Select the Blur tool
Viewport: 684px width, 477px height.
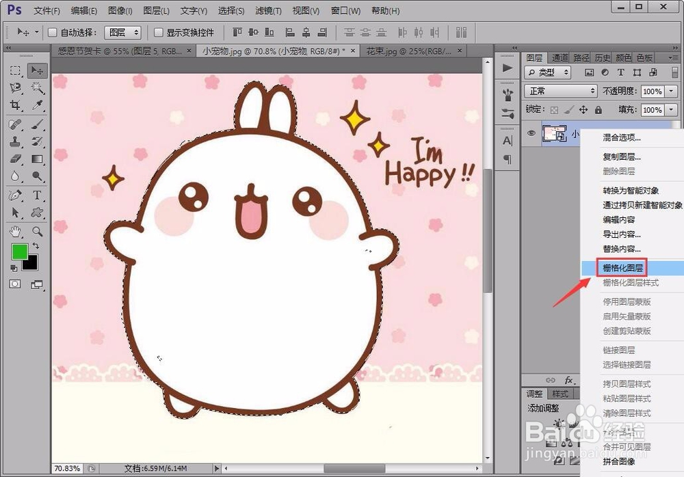pos(16,176)
